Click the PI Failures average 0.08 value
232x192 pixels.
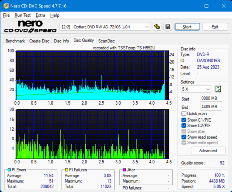tap(107, 175)
